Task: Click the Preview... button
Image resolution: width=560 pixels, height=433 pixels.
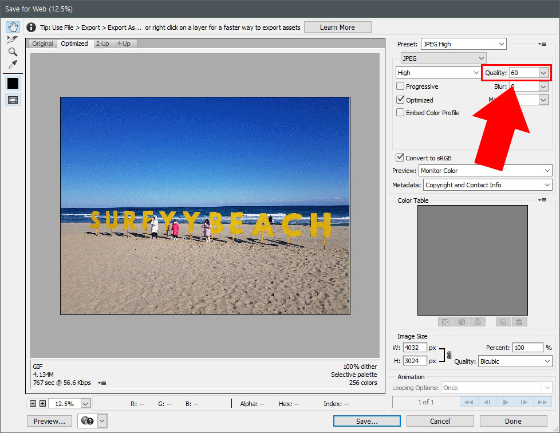Action: [49, 421]
